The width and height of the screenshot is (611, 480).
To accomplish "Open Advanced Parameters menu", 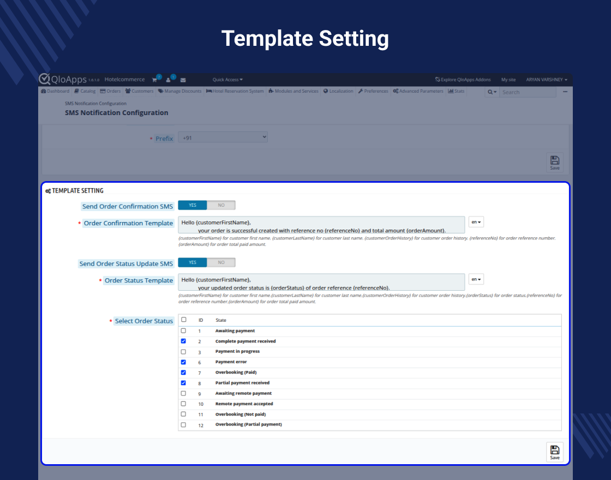I will [x=418, y=91].
